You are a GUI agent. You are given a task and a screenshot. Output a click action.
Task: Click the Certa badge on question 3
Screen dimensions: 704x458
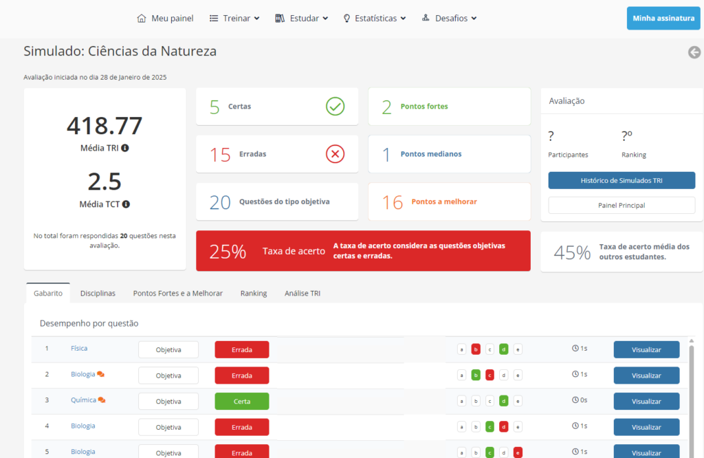pos(242,402)
